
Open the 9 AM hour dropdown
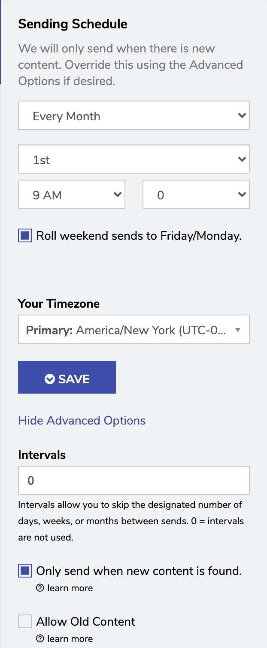pyautogui.click(x=71, y=195)
